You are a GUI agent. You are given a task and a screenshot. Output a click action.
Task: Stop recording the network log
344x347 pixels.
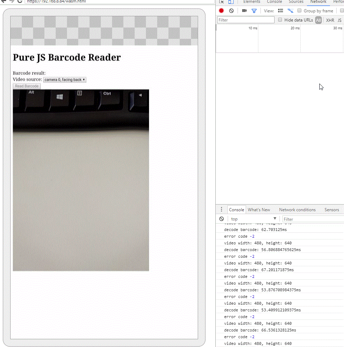(221, 11)
